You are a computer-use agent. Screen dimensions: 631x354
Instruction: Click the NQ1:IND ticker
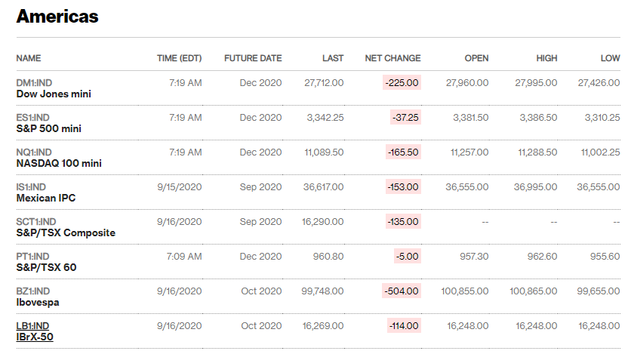coord(34,152)
